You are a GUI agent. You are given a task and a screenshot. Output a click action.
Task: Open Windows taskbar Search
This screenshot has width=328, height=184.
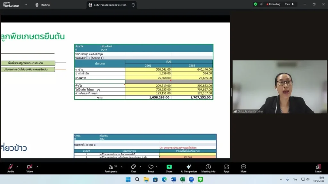137,179
